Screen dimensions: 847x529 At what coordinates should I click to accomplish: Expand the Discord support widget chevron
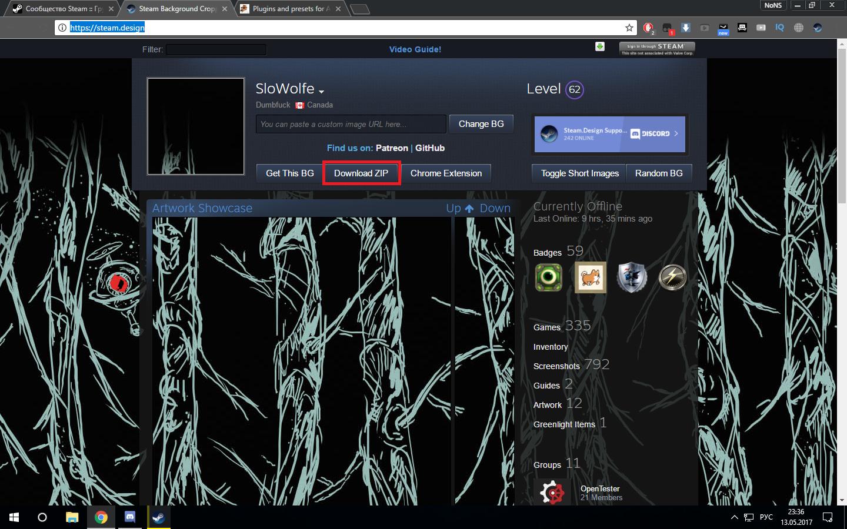click(676, 133)
